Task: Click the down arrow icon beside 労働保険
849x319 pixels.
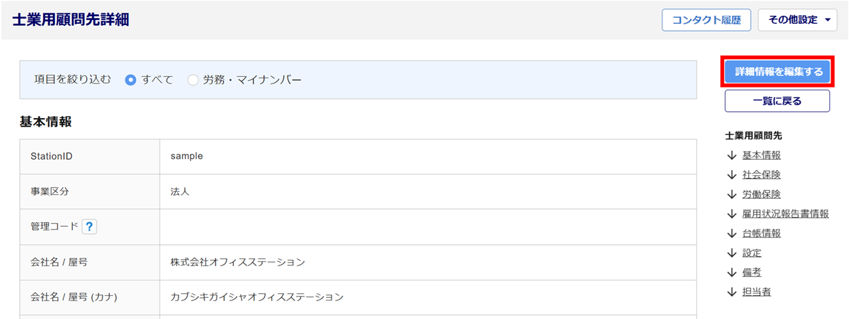Action: tap(732, 194)
